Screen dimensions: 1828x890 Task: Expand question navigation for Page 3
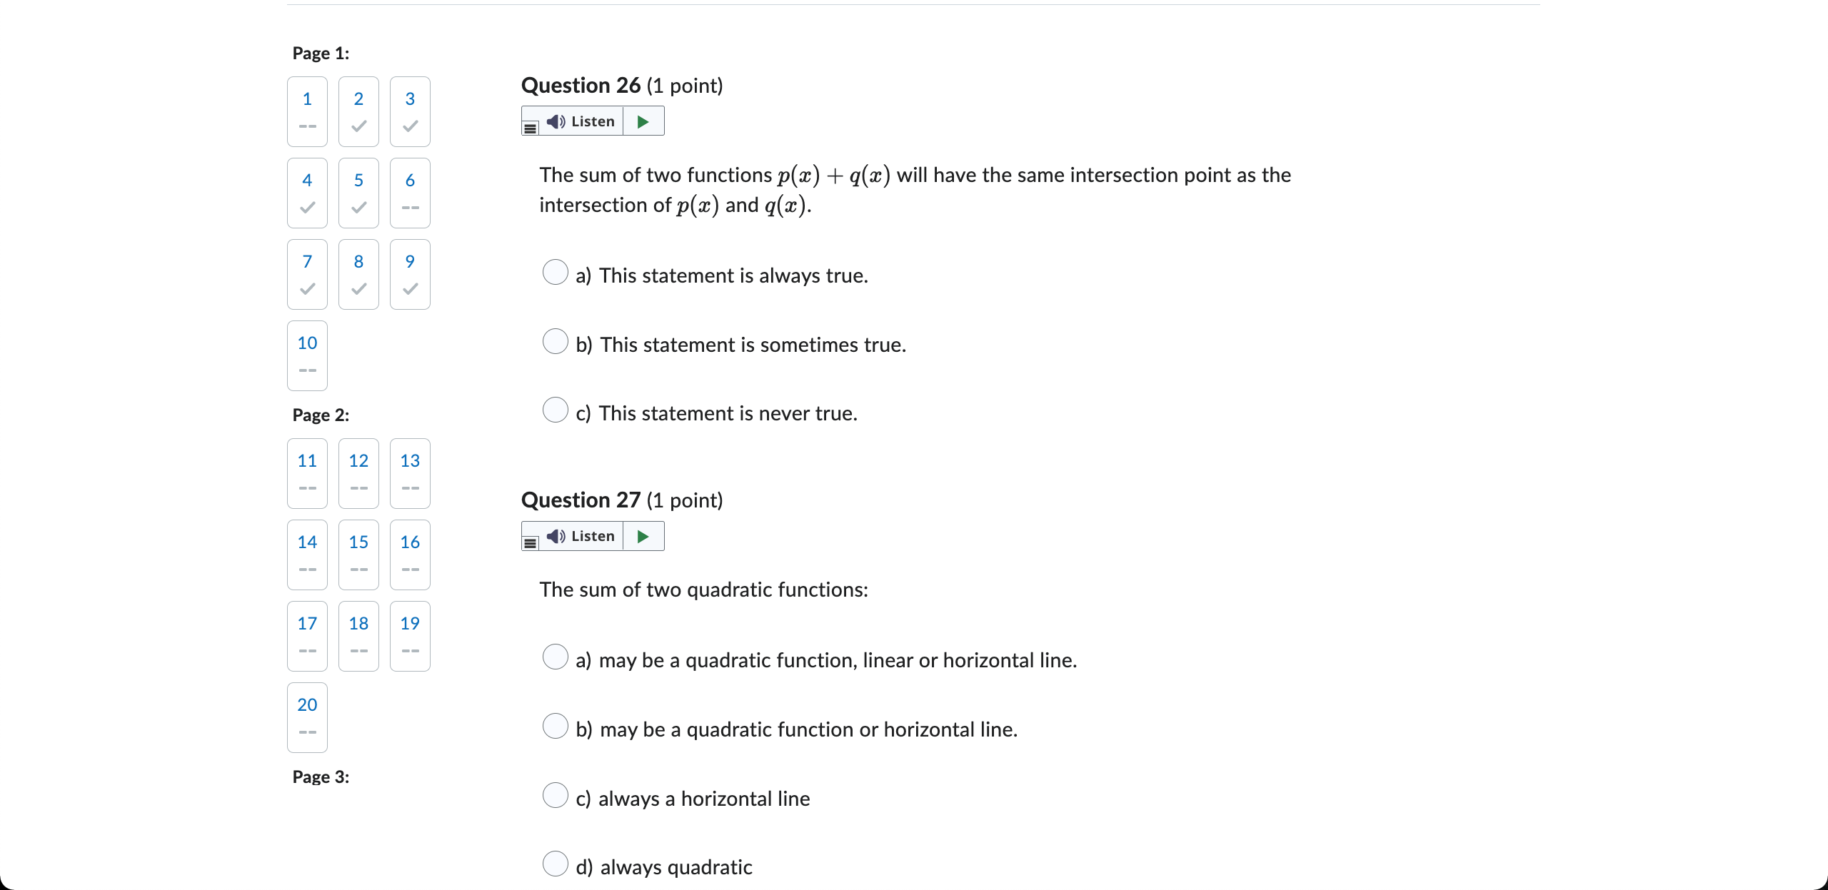click(320, 777)
